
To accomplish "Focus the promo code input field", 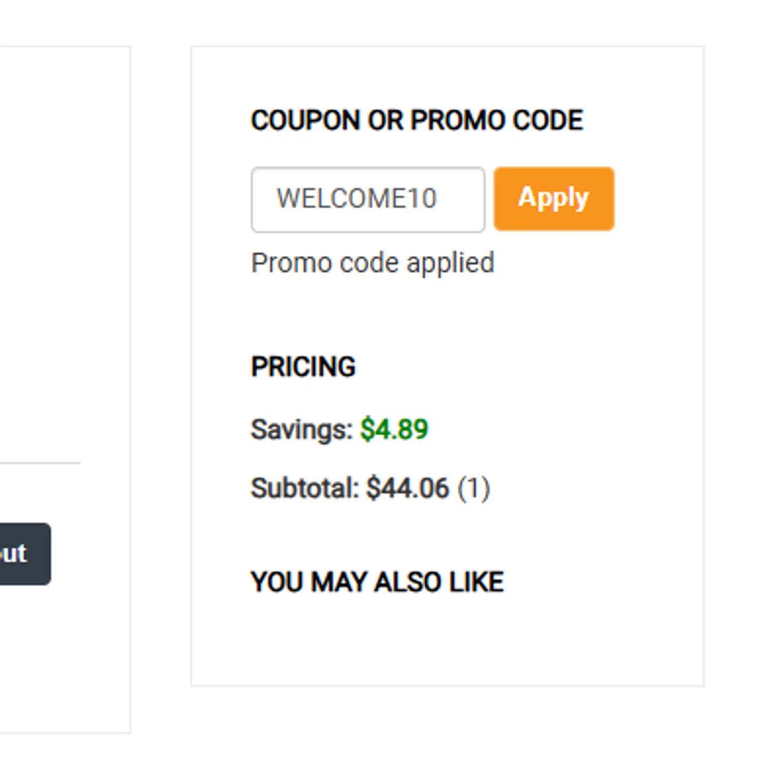I will [x=367, y=199].
